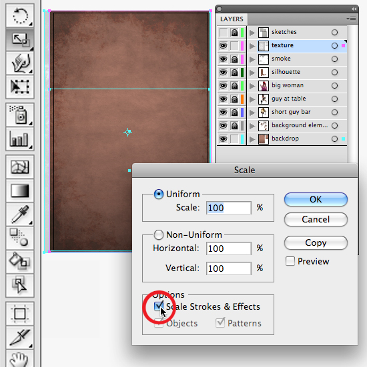Click Cancel in the Scale dialog
The width and height of the screenshot is (367, 367).
coord(316,219)
